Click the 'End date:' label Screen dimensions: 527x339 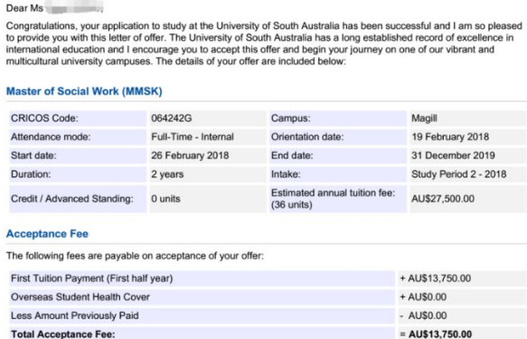(292, 155)
